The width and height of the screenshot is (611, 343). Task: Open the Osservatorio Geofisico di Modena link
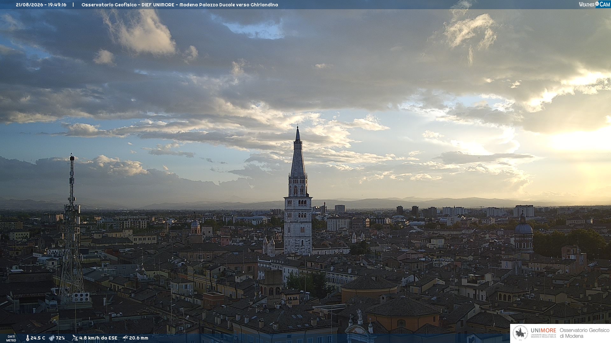(584, 333)
